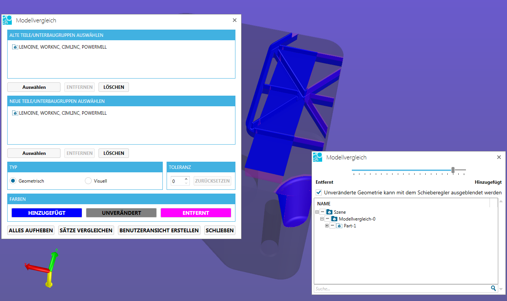Click the tree list scroll-down arrow
Screen dimensions: 507x301
[501, 289]
